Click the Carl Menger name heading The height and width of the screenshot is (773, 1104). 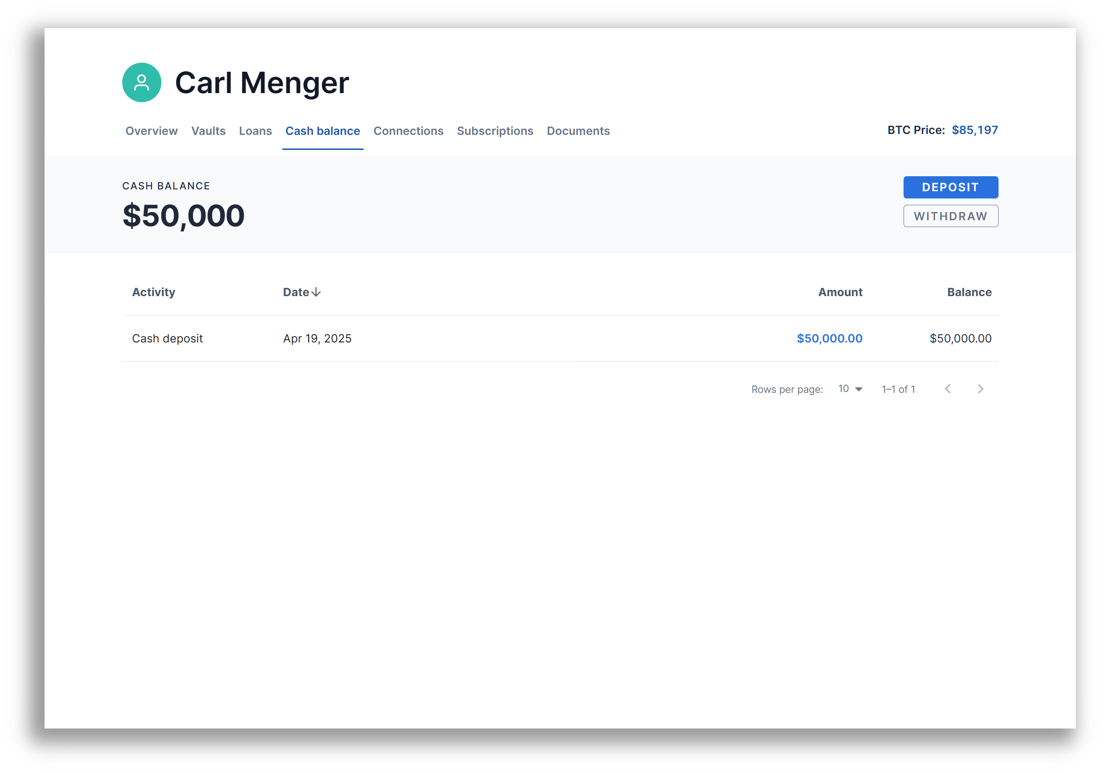click(x=262, y=83)
